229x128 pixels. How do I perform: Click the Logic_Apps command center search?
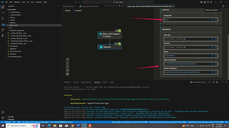tap(118, 2)
